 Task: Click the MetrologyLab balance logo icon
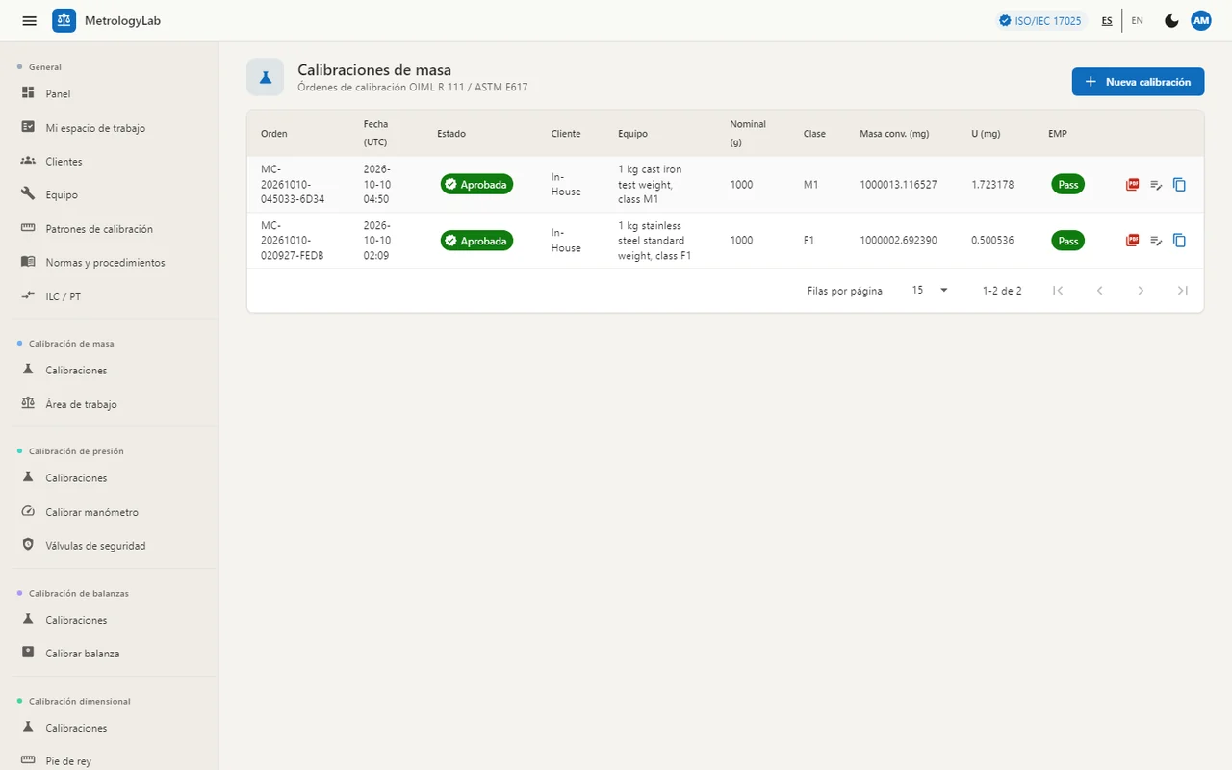coord(64,20)
